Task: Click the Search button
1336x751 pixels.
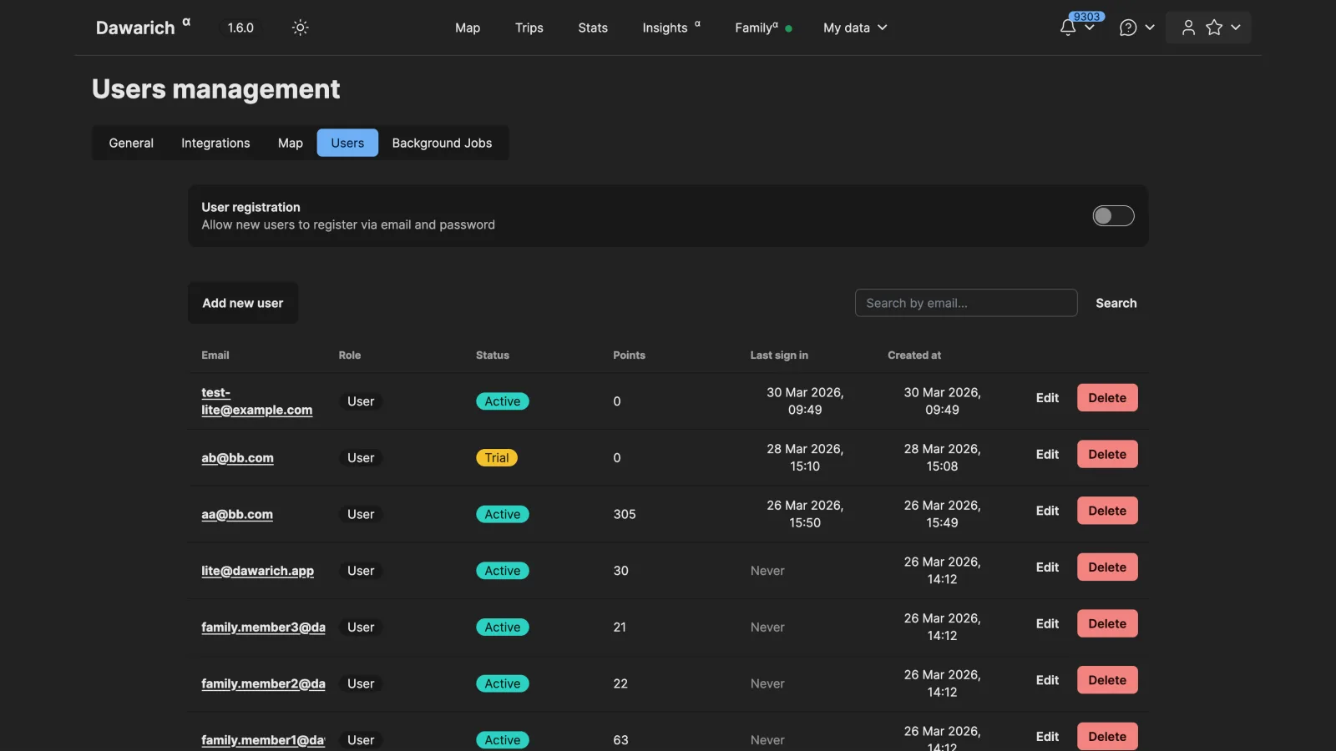Action: tap(1116, 303)
